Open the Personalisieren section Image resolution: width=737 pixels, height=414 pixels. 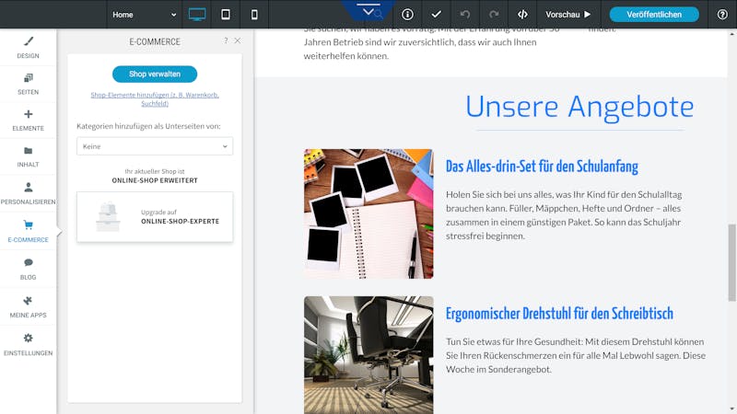point(29,193)
